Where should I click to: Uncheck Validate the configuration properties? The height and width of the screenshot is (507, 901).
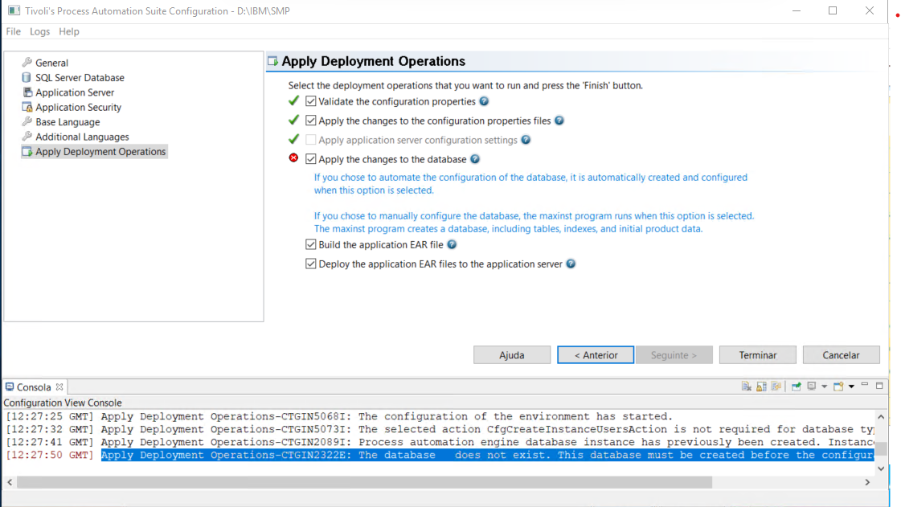click(x=311, y=101)
